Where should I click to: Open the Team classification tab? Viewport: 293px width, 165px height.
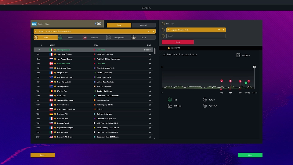coord(143,37)
